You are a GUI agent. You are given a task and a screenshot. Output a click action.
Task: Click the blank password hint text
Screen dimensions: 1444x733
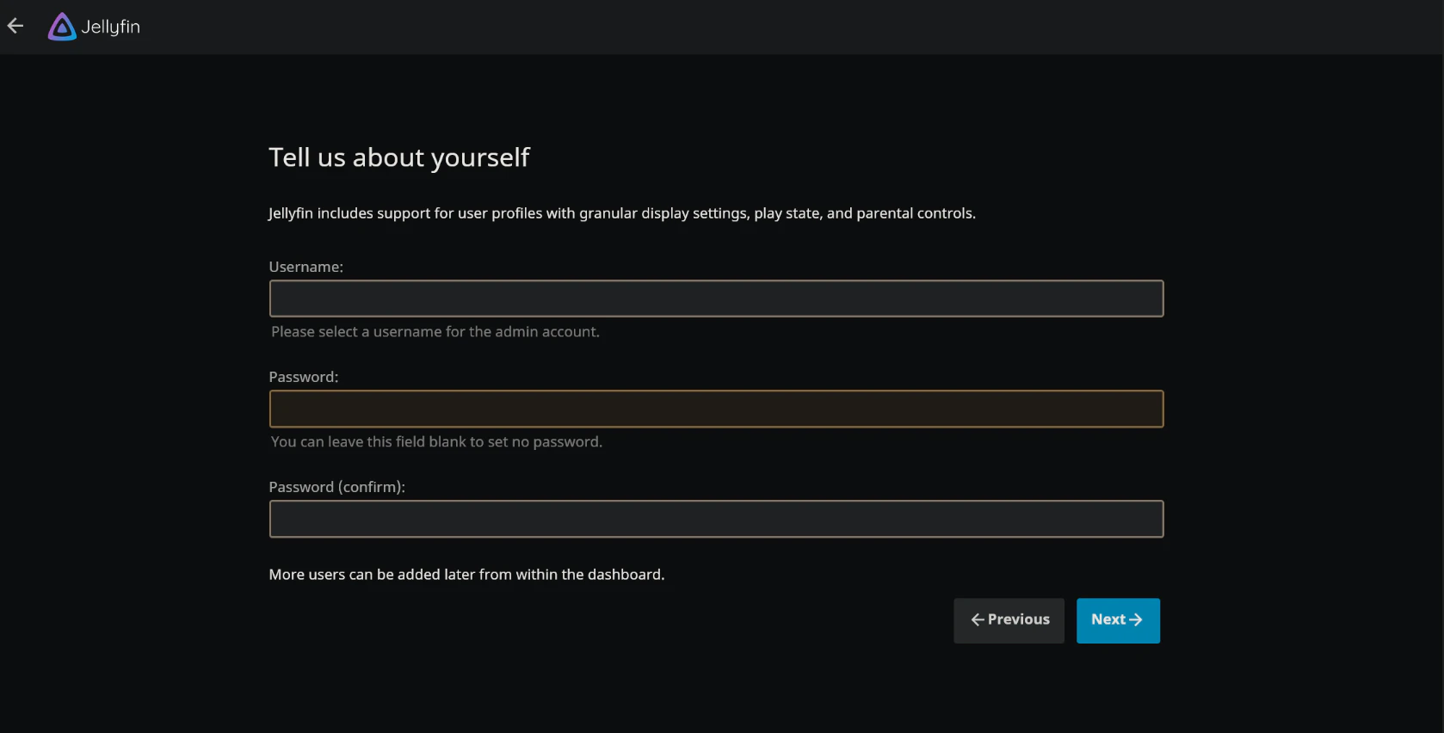436,441
